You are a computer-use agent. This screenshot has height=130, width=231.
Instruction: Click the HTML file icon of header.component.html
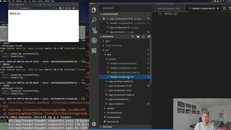(x=108, y=64)
